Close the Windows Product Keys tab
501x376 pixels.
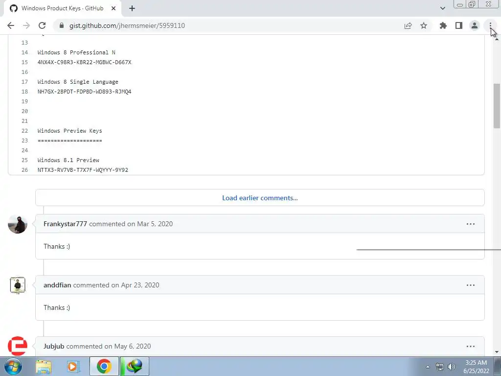[114, 8]
